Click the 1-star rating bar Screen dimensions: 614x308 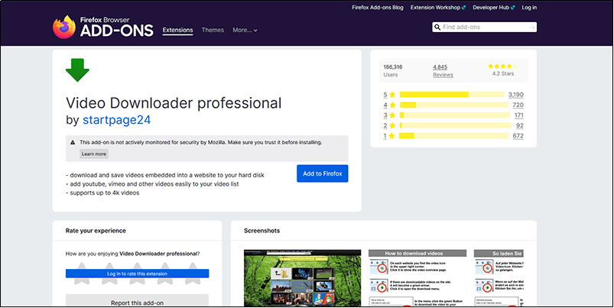453,136
